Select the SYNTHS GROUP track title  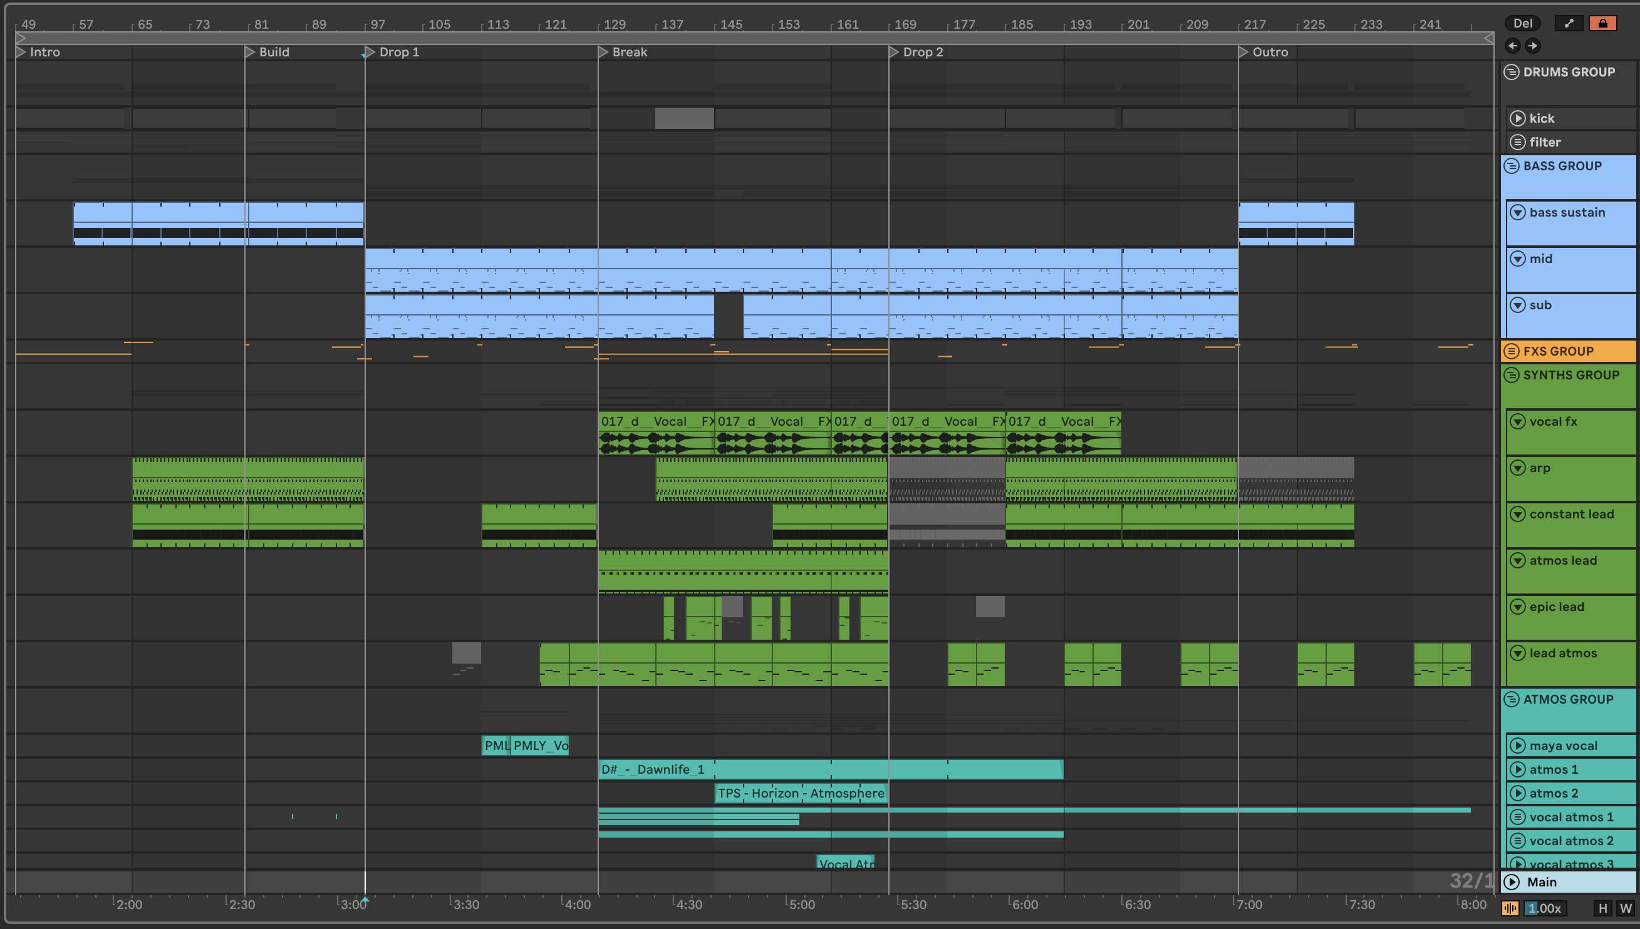pyautogui.click(x=1571, y=375)
